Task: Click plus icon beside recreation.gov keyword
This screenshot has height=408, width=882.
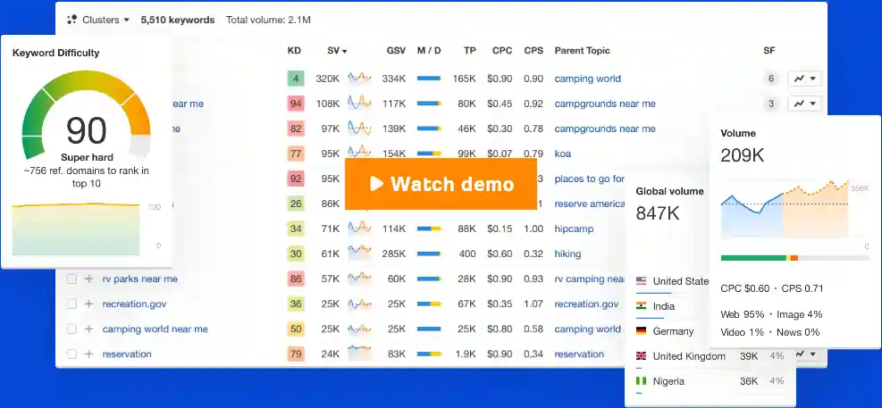Action: [x=88, y=304]
